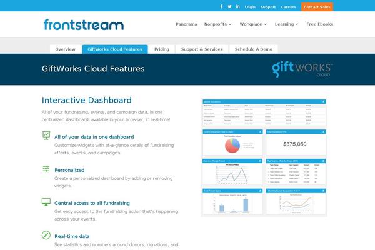Click the Interactive Dashboard heading
The width and height of the screenshot is (375, 250).
(x=87, y=100)
